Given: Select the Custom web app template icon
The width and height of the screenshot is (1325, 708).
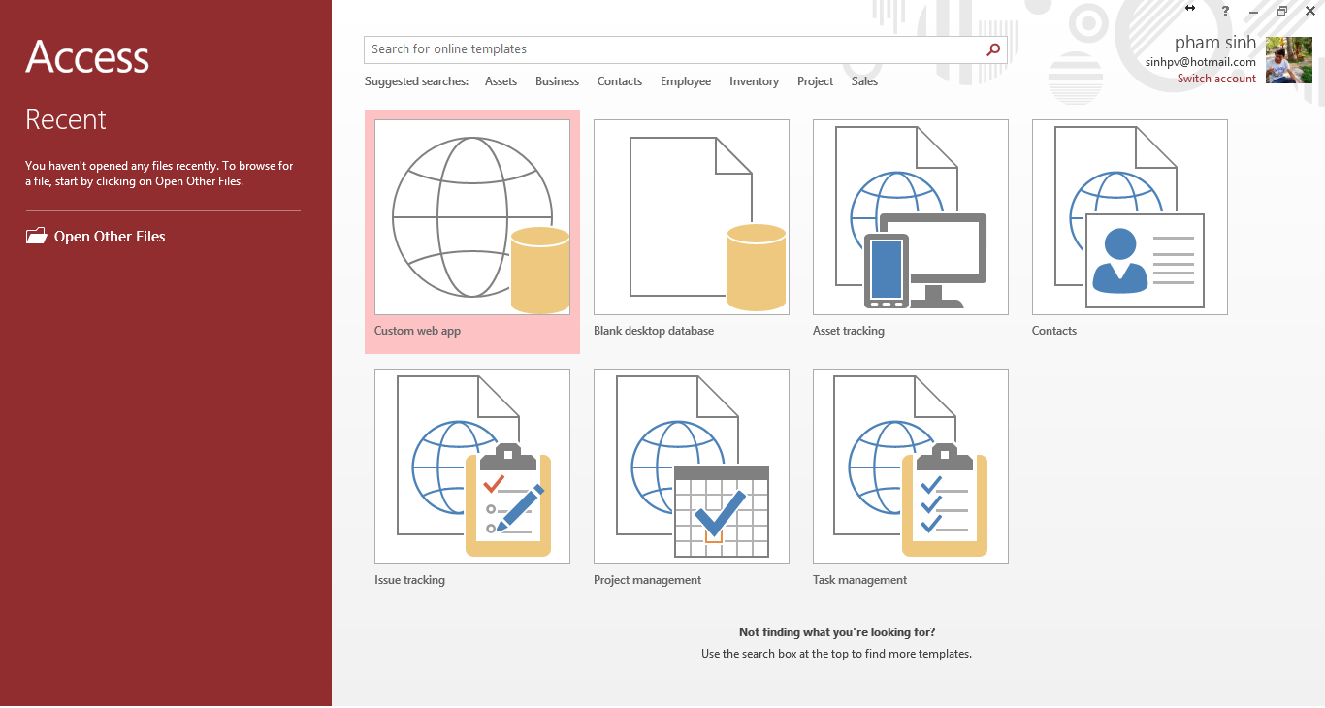Looking at the screenshot, I should [472, 217].
